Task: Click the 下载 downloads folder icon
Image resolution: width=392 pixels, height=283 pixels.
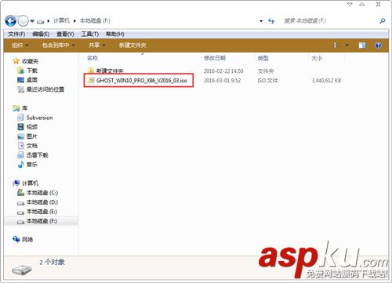Action: [21, 71]
